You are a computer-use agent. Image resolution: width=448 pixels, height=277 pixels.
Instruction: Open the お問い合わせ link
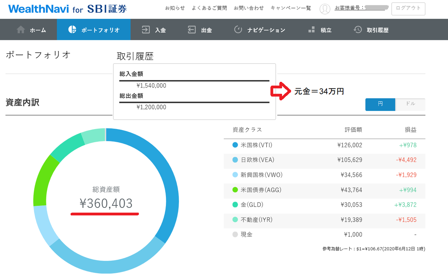point(249,8)
